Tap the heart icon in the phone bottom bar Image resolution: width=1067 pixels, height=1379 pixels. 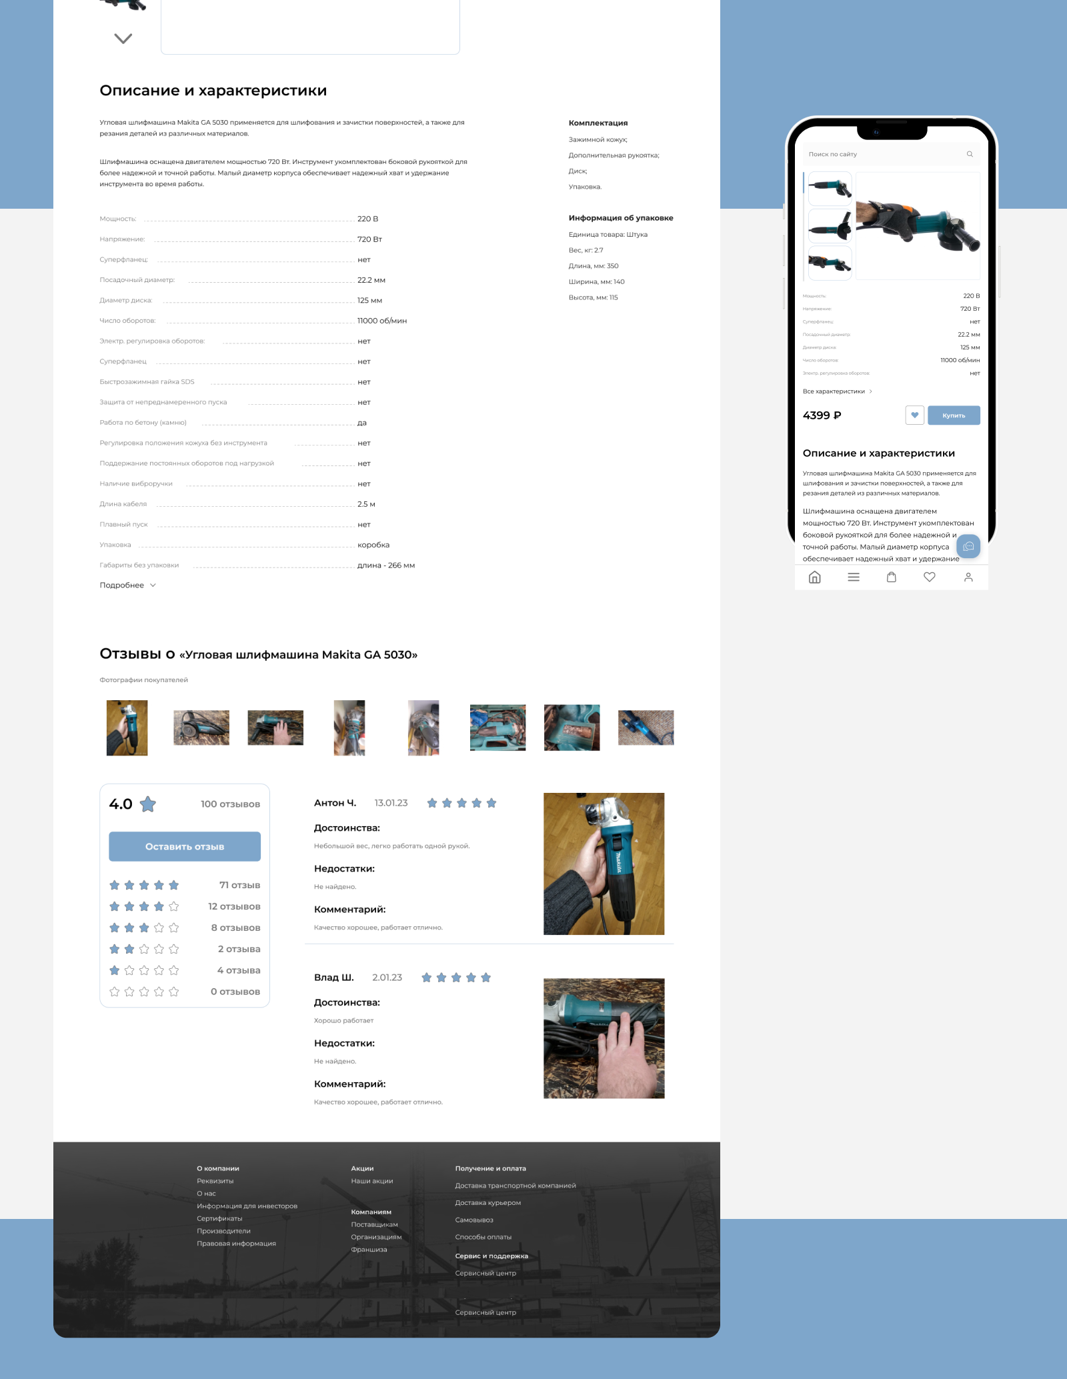pyautogui.click(x=930, y=577)
